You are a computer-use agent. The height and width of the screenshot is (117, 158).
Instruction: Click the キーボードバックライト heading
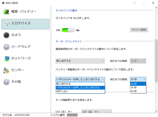pos(69,42)
